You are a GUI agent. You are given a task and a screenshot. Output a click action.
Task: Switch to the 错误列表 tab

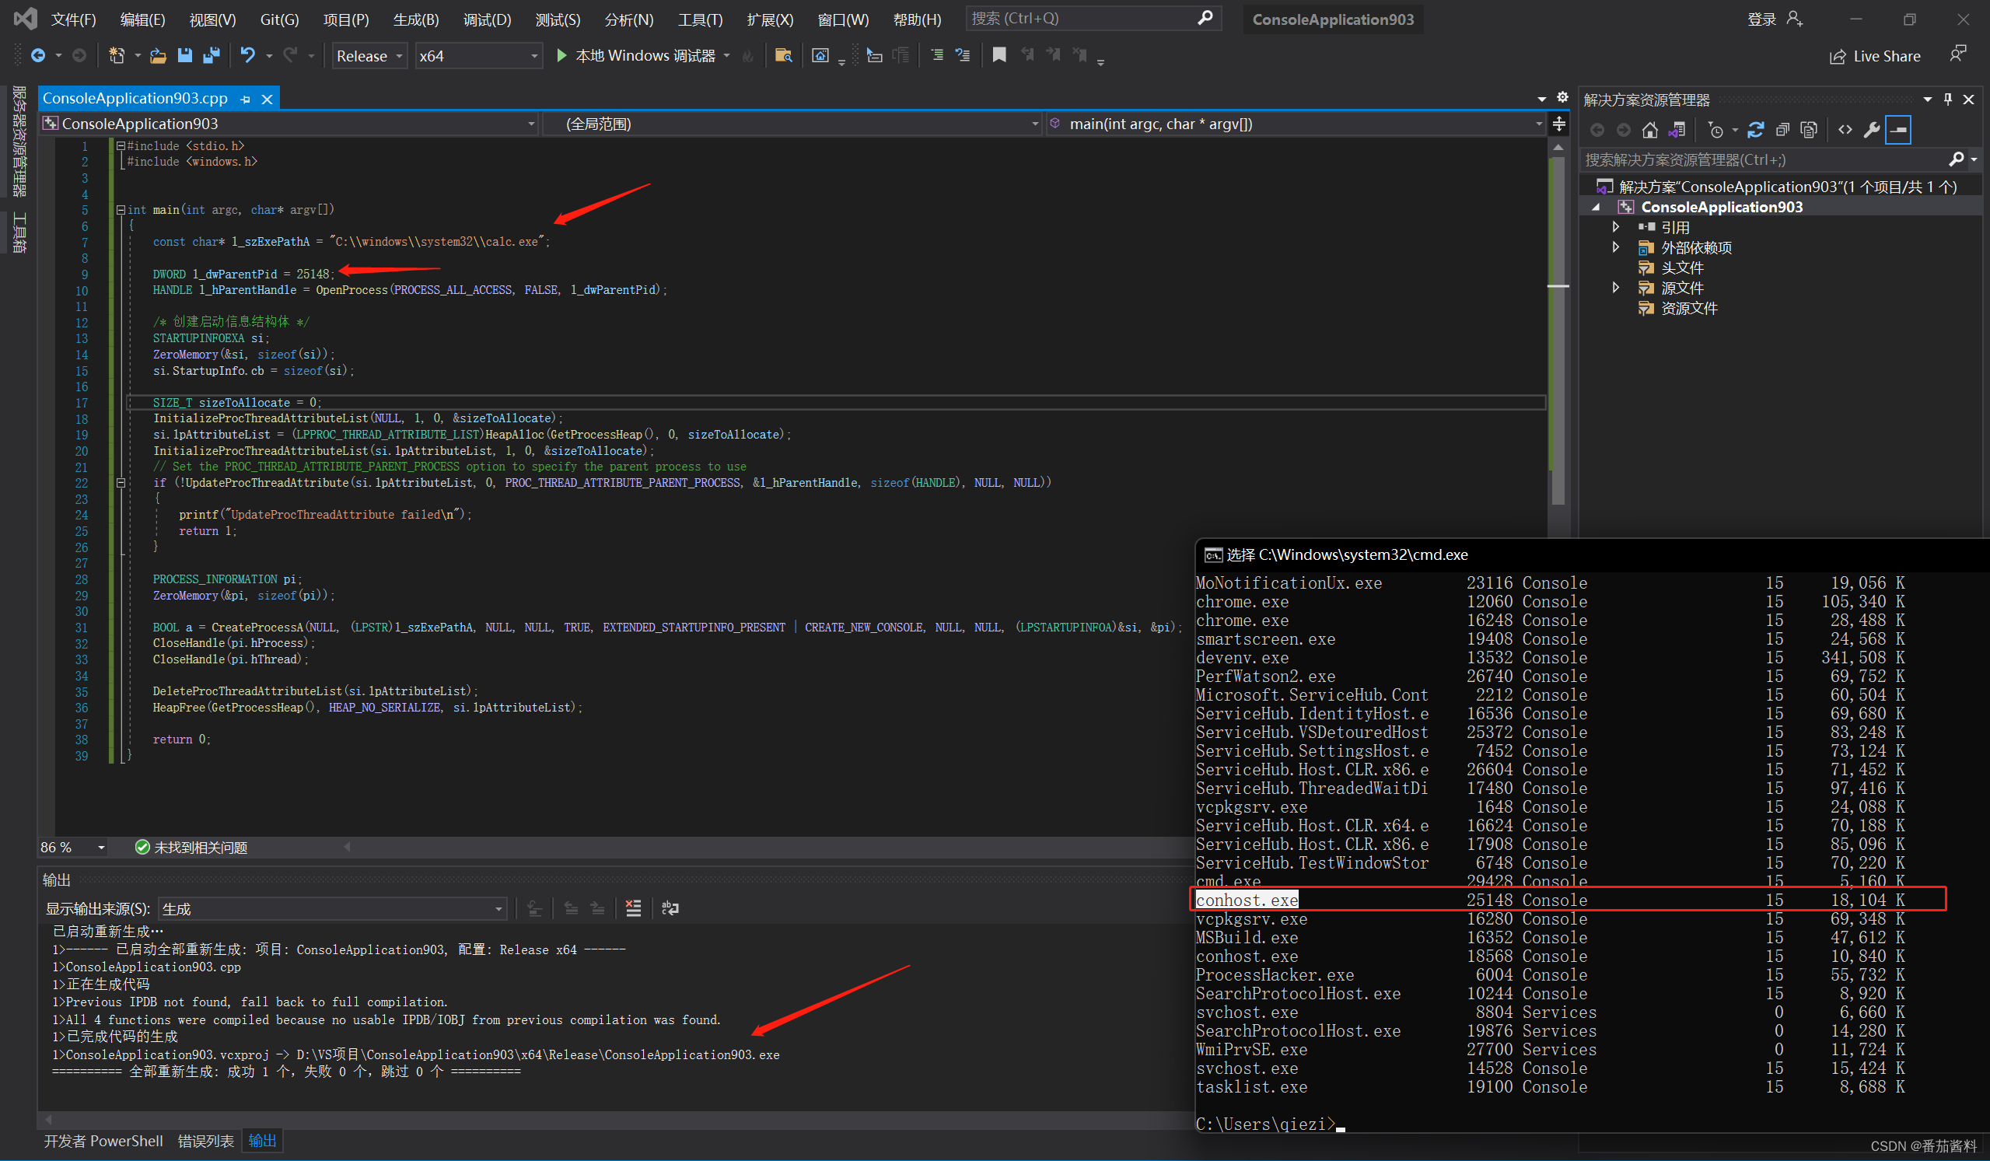click(x=205, y=1142)
